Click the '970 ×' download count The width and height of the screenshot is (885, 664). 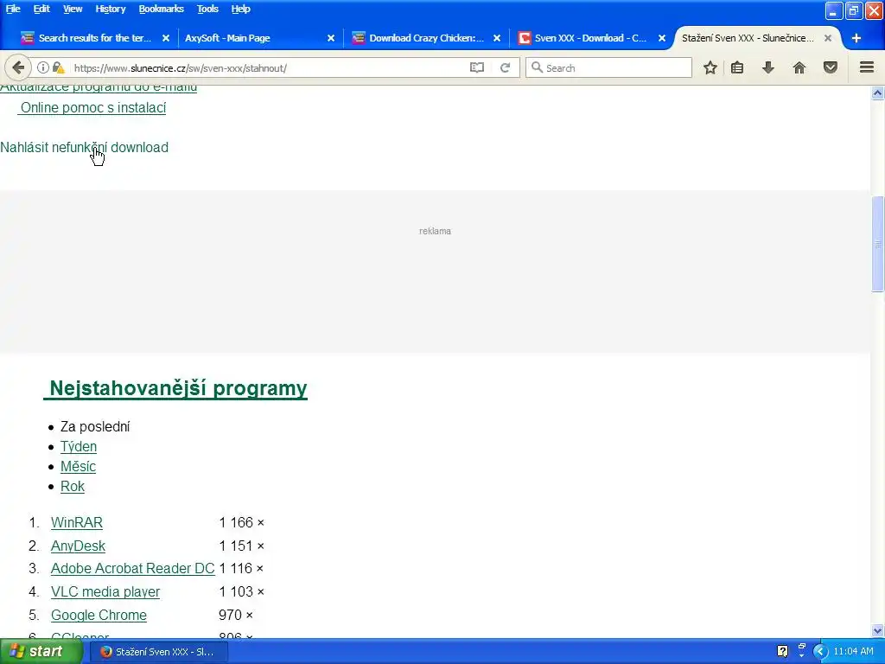click(x=236, y=615)
